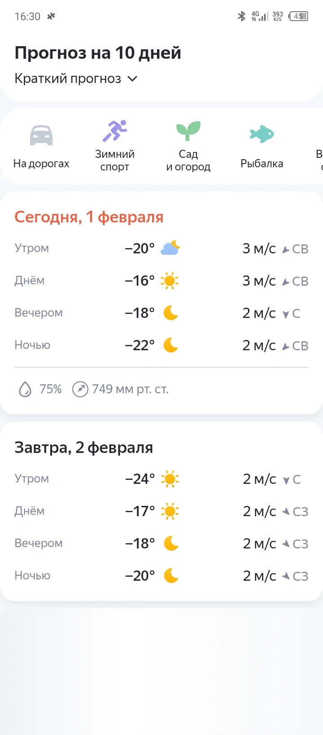The height and width of the screenshot is (735, 323).
Task: Tap the humidity droplet icon
Action: (x=25, y=389)
